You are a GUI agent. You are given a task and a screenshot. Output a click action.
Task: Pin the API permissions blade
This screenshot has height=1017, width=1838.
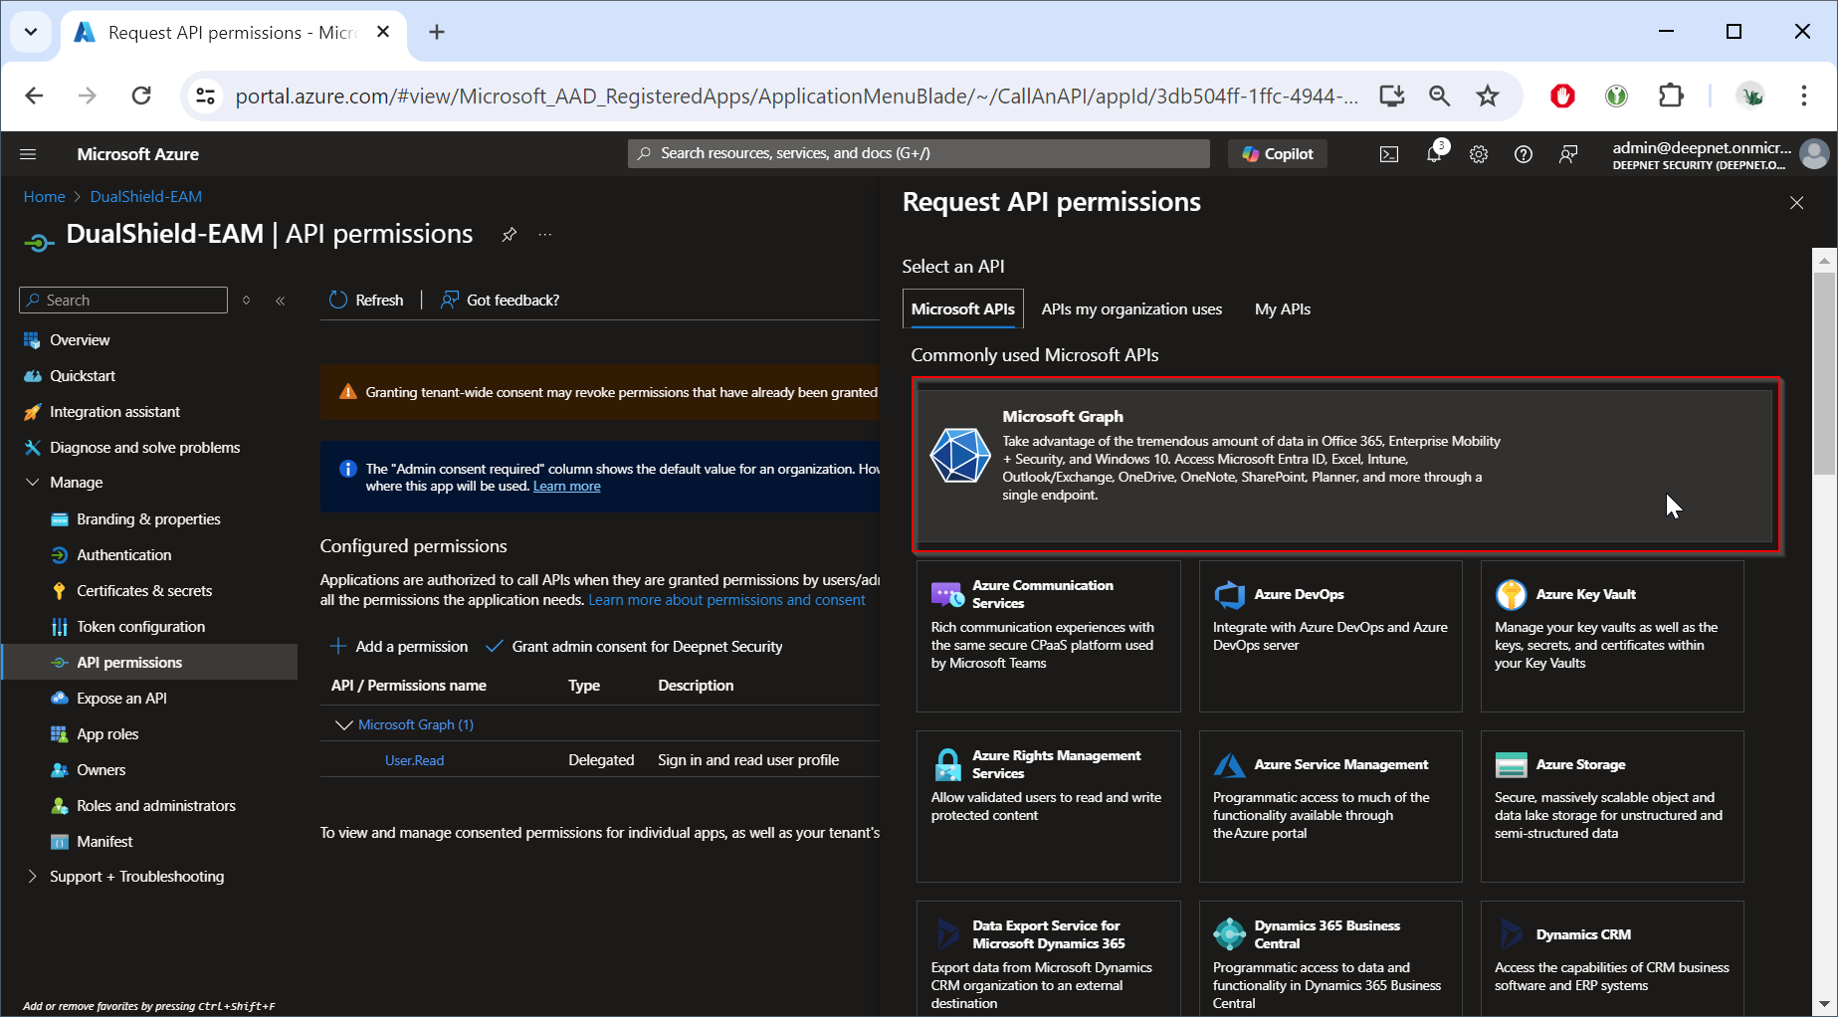509,235
